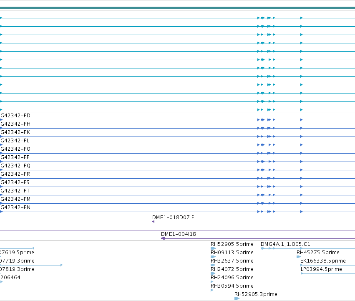Click the G42342-PL transcript label
The image size is (355, 301).
(x=15, y=141)
